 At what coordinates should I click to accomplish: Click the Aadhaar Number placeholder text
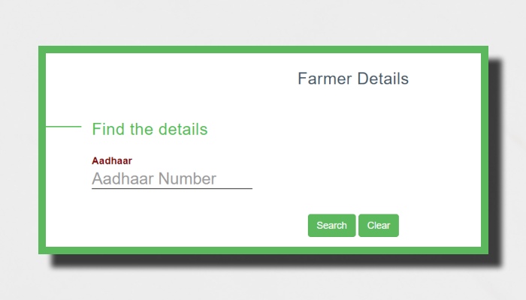[154, 179]
